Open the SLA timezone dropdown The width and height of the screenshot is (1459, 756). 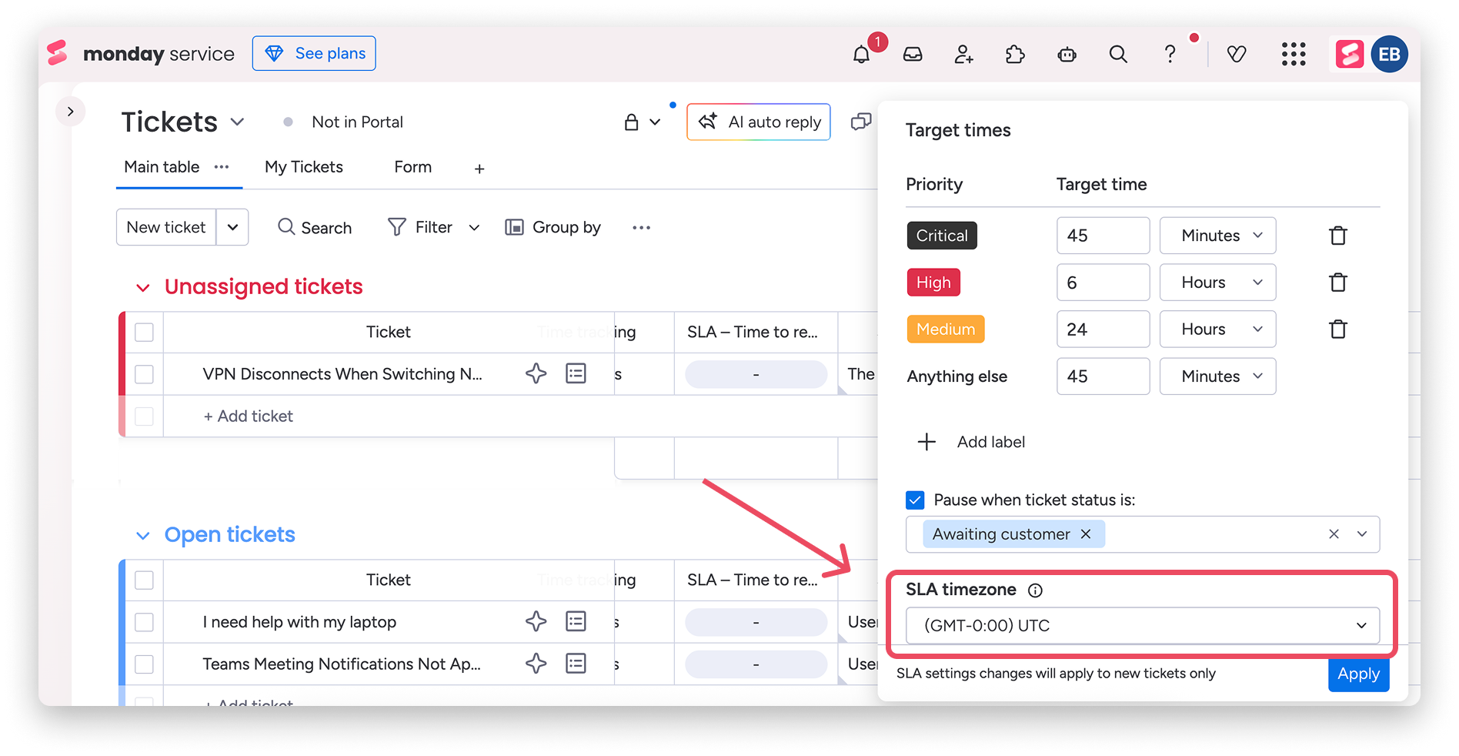[x=1142, y=625]
